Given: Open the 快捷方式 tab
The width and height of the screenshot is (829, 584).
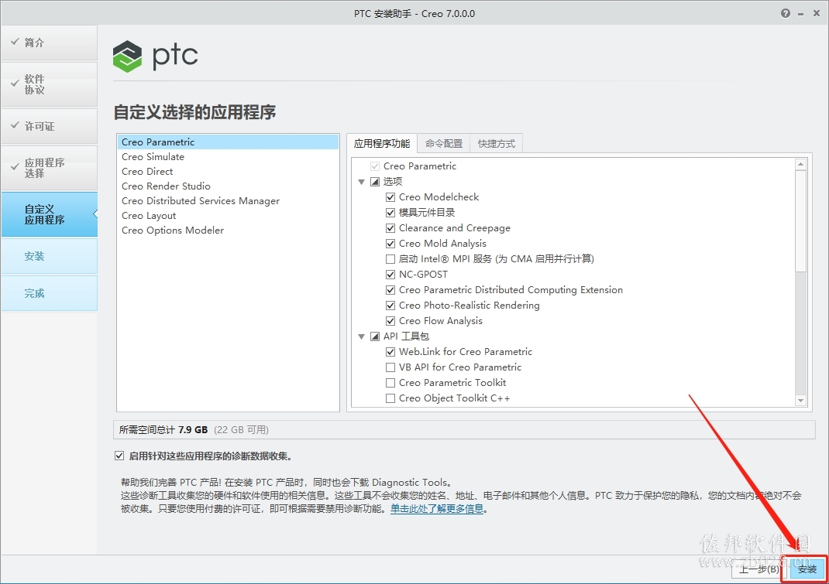Looking at the screenshot, I should pos(497,144).
